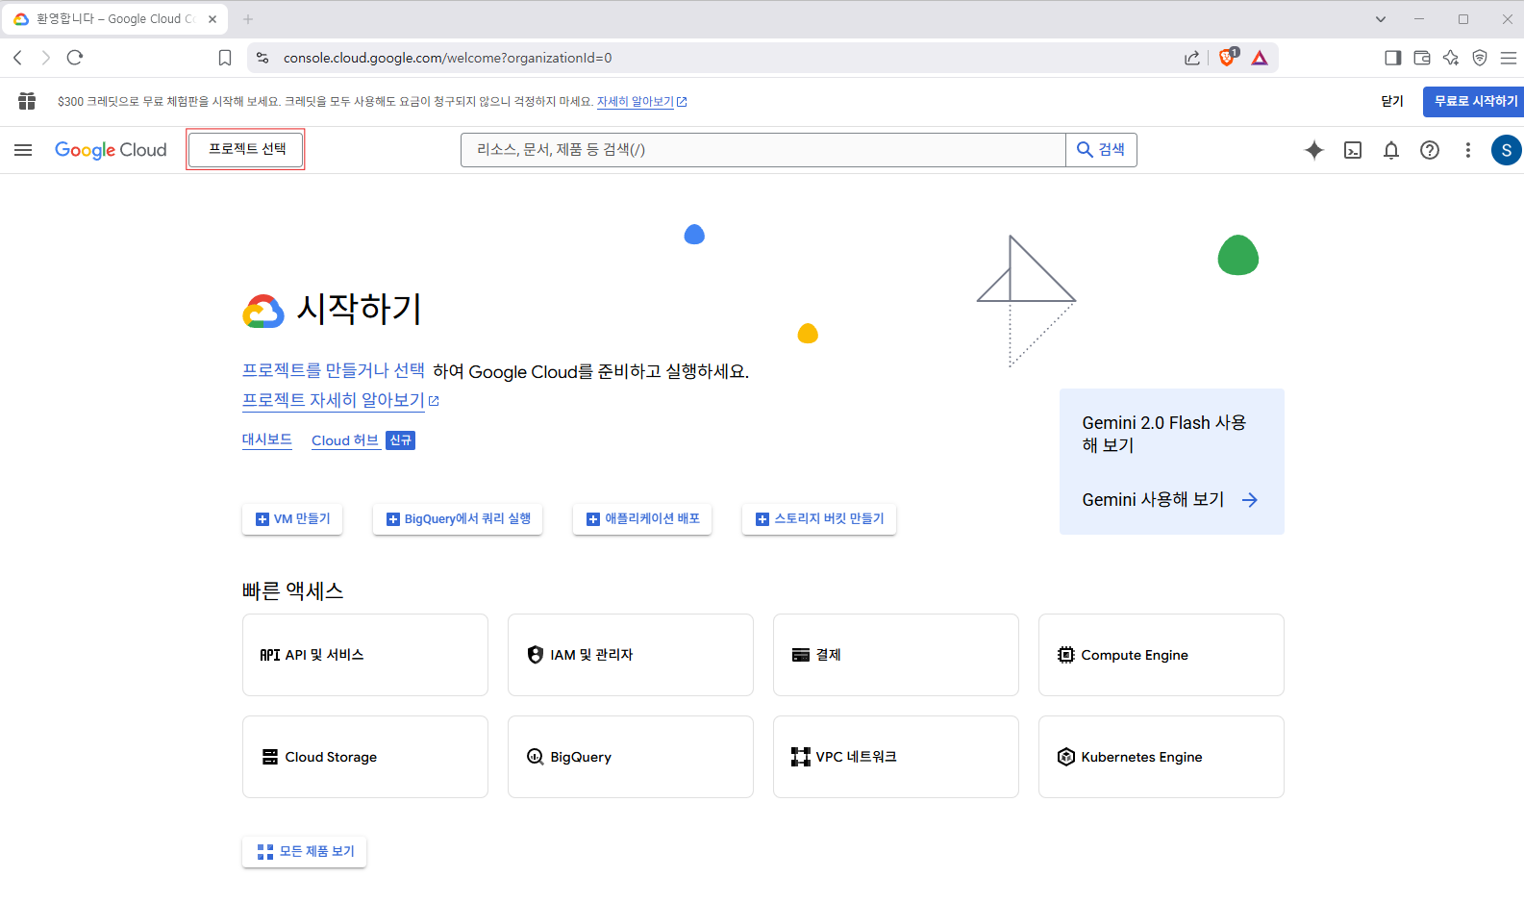The image size is (1524, 903).
Task: Click the share page icon in address bar
Action: pyautogui.click(x=1192, y=58)
